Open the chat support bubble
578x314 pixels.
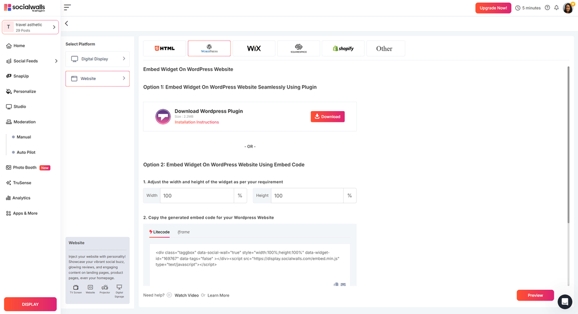[564, 302]
